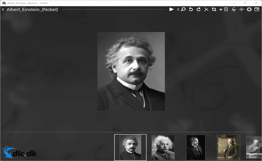262x161 pixels.
Task: Click the Xlideit app icon in title bar
Action: pyautogui.click(x=4, y=3)
